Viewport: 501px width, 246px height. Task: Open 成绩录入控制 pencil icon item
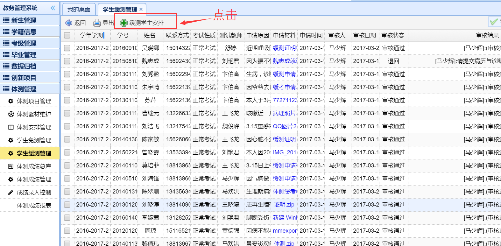tap(11, 193)
